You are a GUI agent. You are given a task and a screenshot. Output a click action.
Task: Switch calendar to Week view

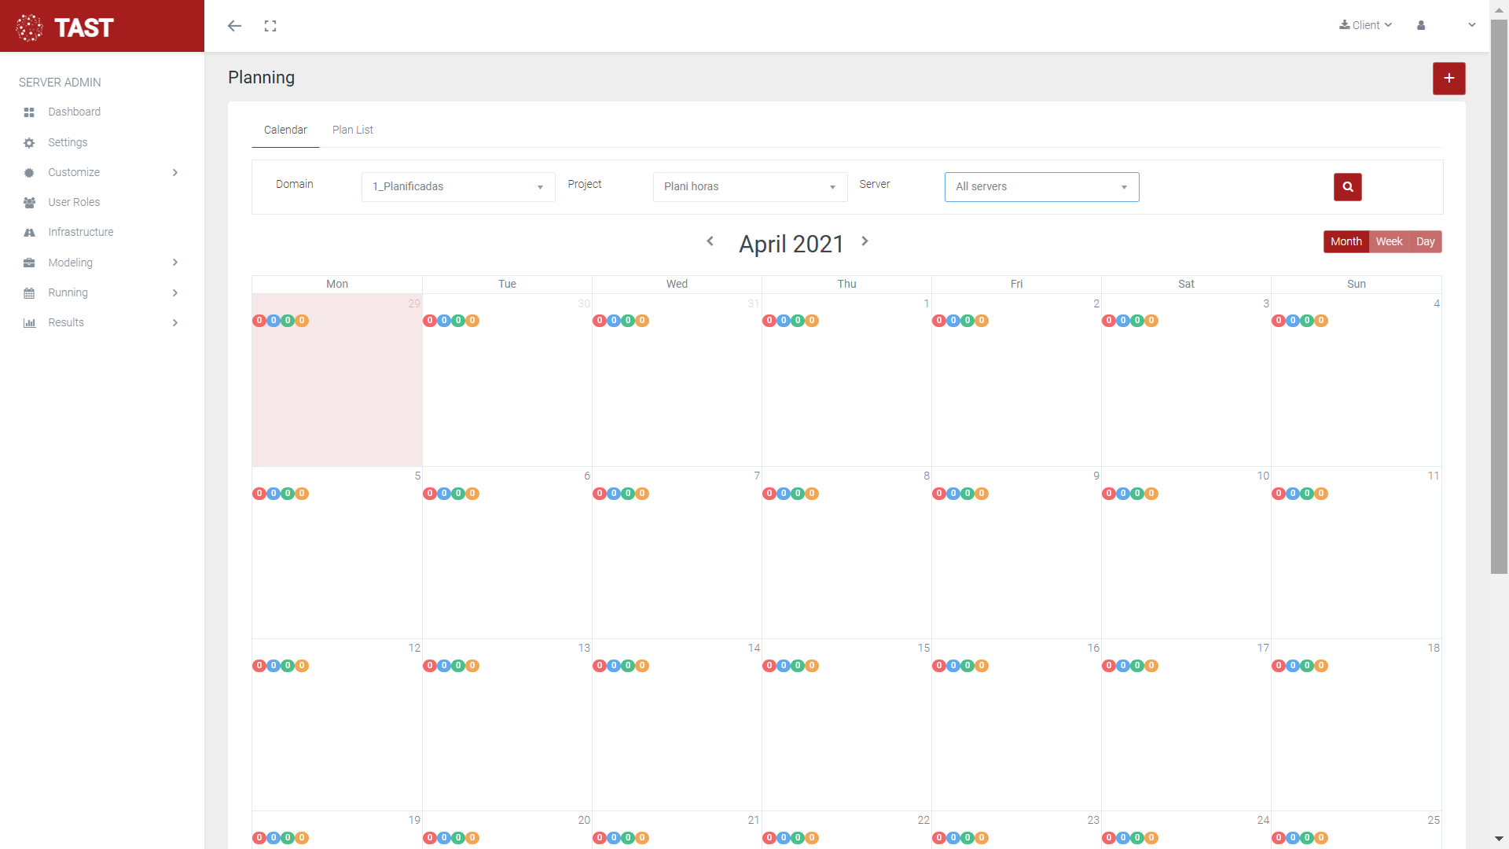click(1389, 241)
